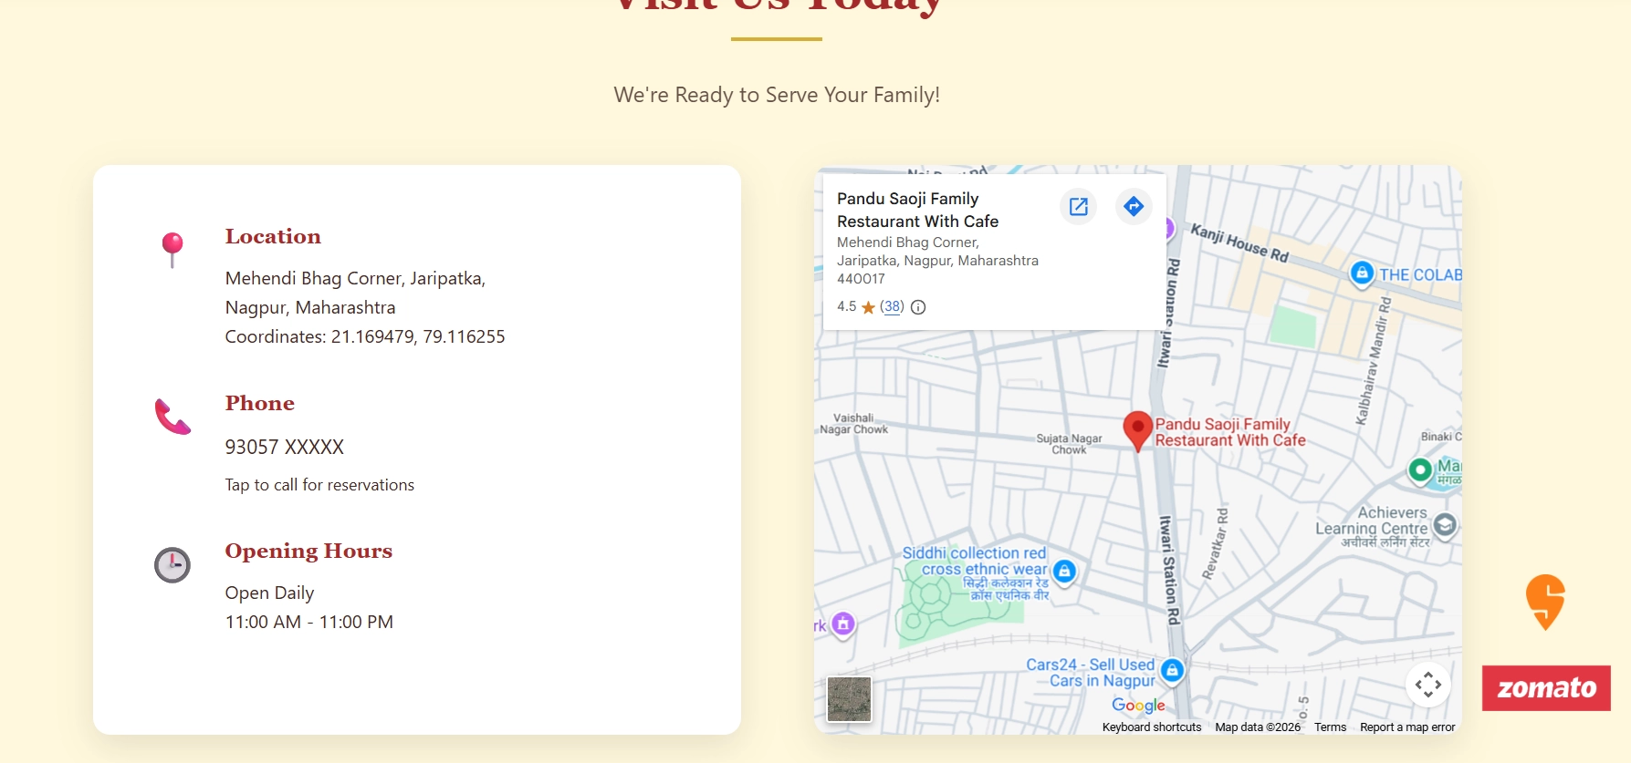Click Report a map error link
This screenshot has height=763, width=1631.
(1406, 727)
